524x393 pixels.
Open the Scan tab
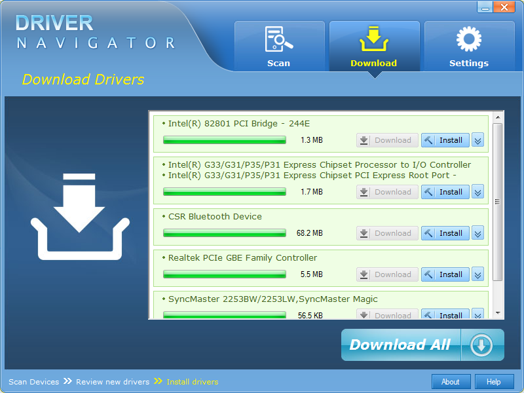click(280, 46)
